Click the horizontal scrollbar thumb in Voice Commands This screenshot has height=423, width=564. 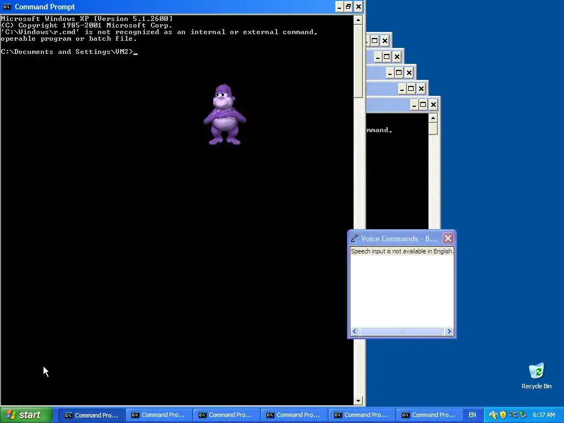click(401, 331)
